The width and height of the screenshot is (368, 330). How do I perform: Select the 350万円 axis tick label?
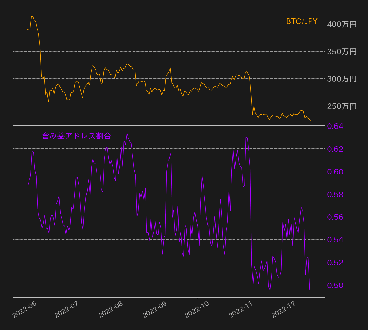342,52
